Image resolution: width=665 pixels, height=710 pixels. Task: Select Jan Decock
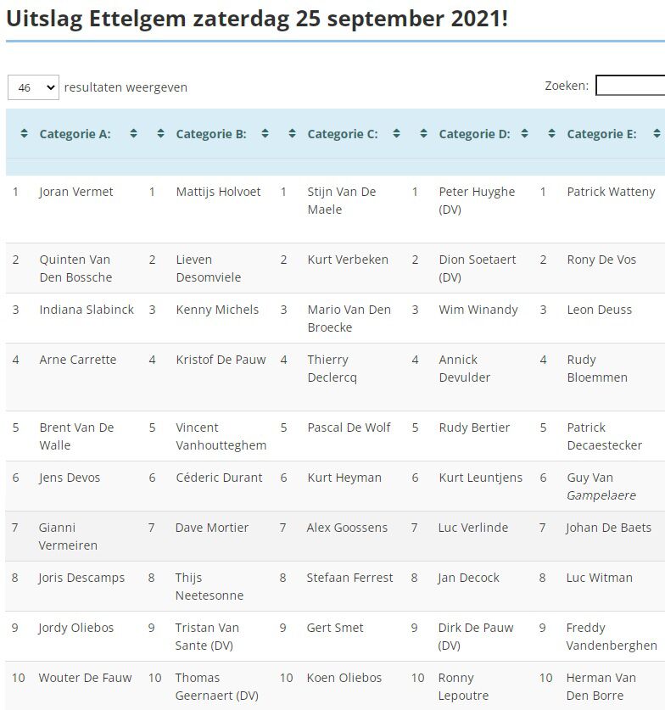point(468,578)
